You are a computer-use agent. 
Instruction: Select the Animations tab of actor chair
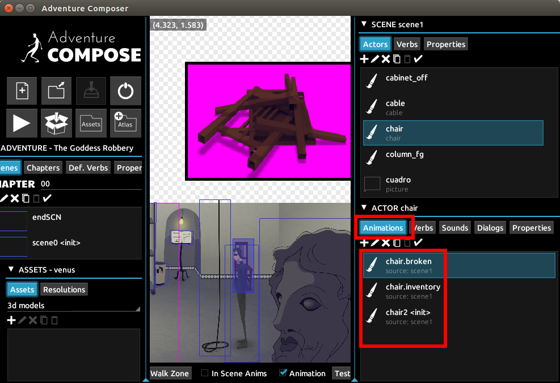click(x=383, y=228)
